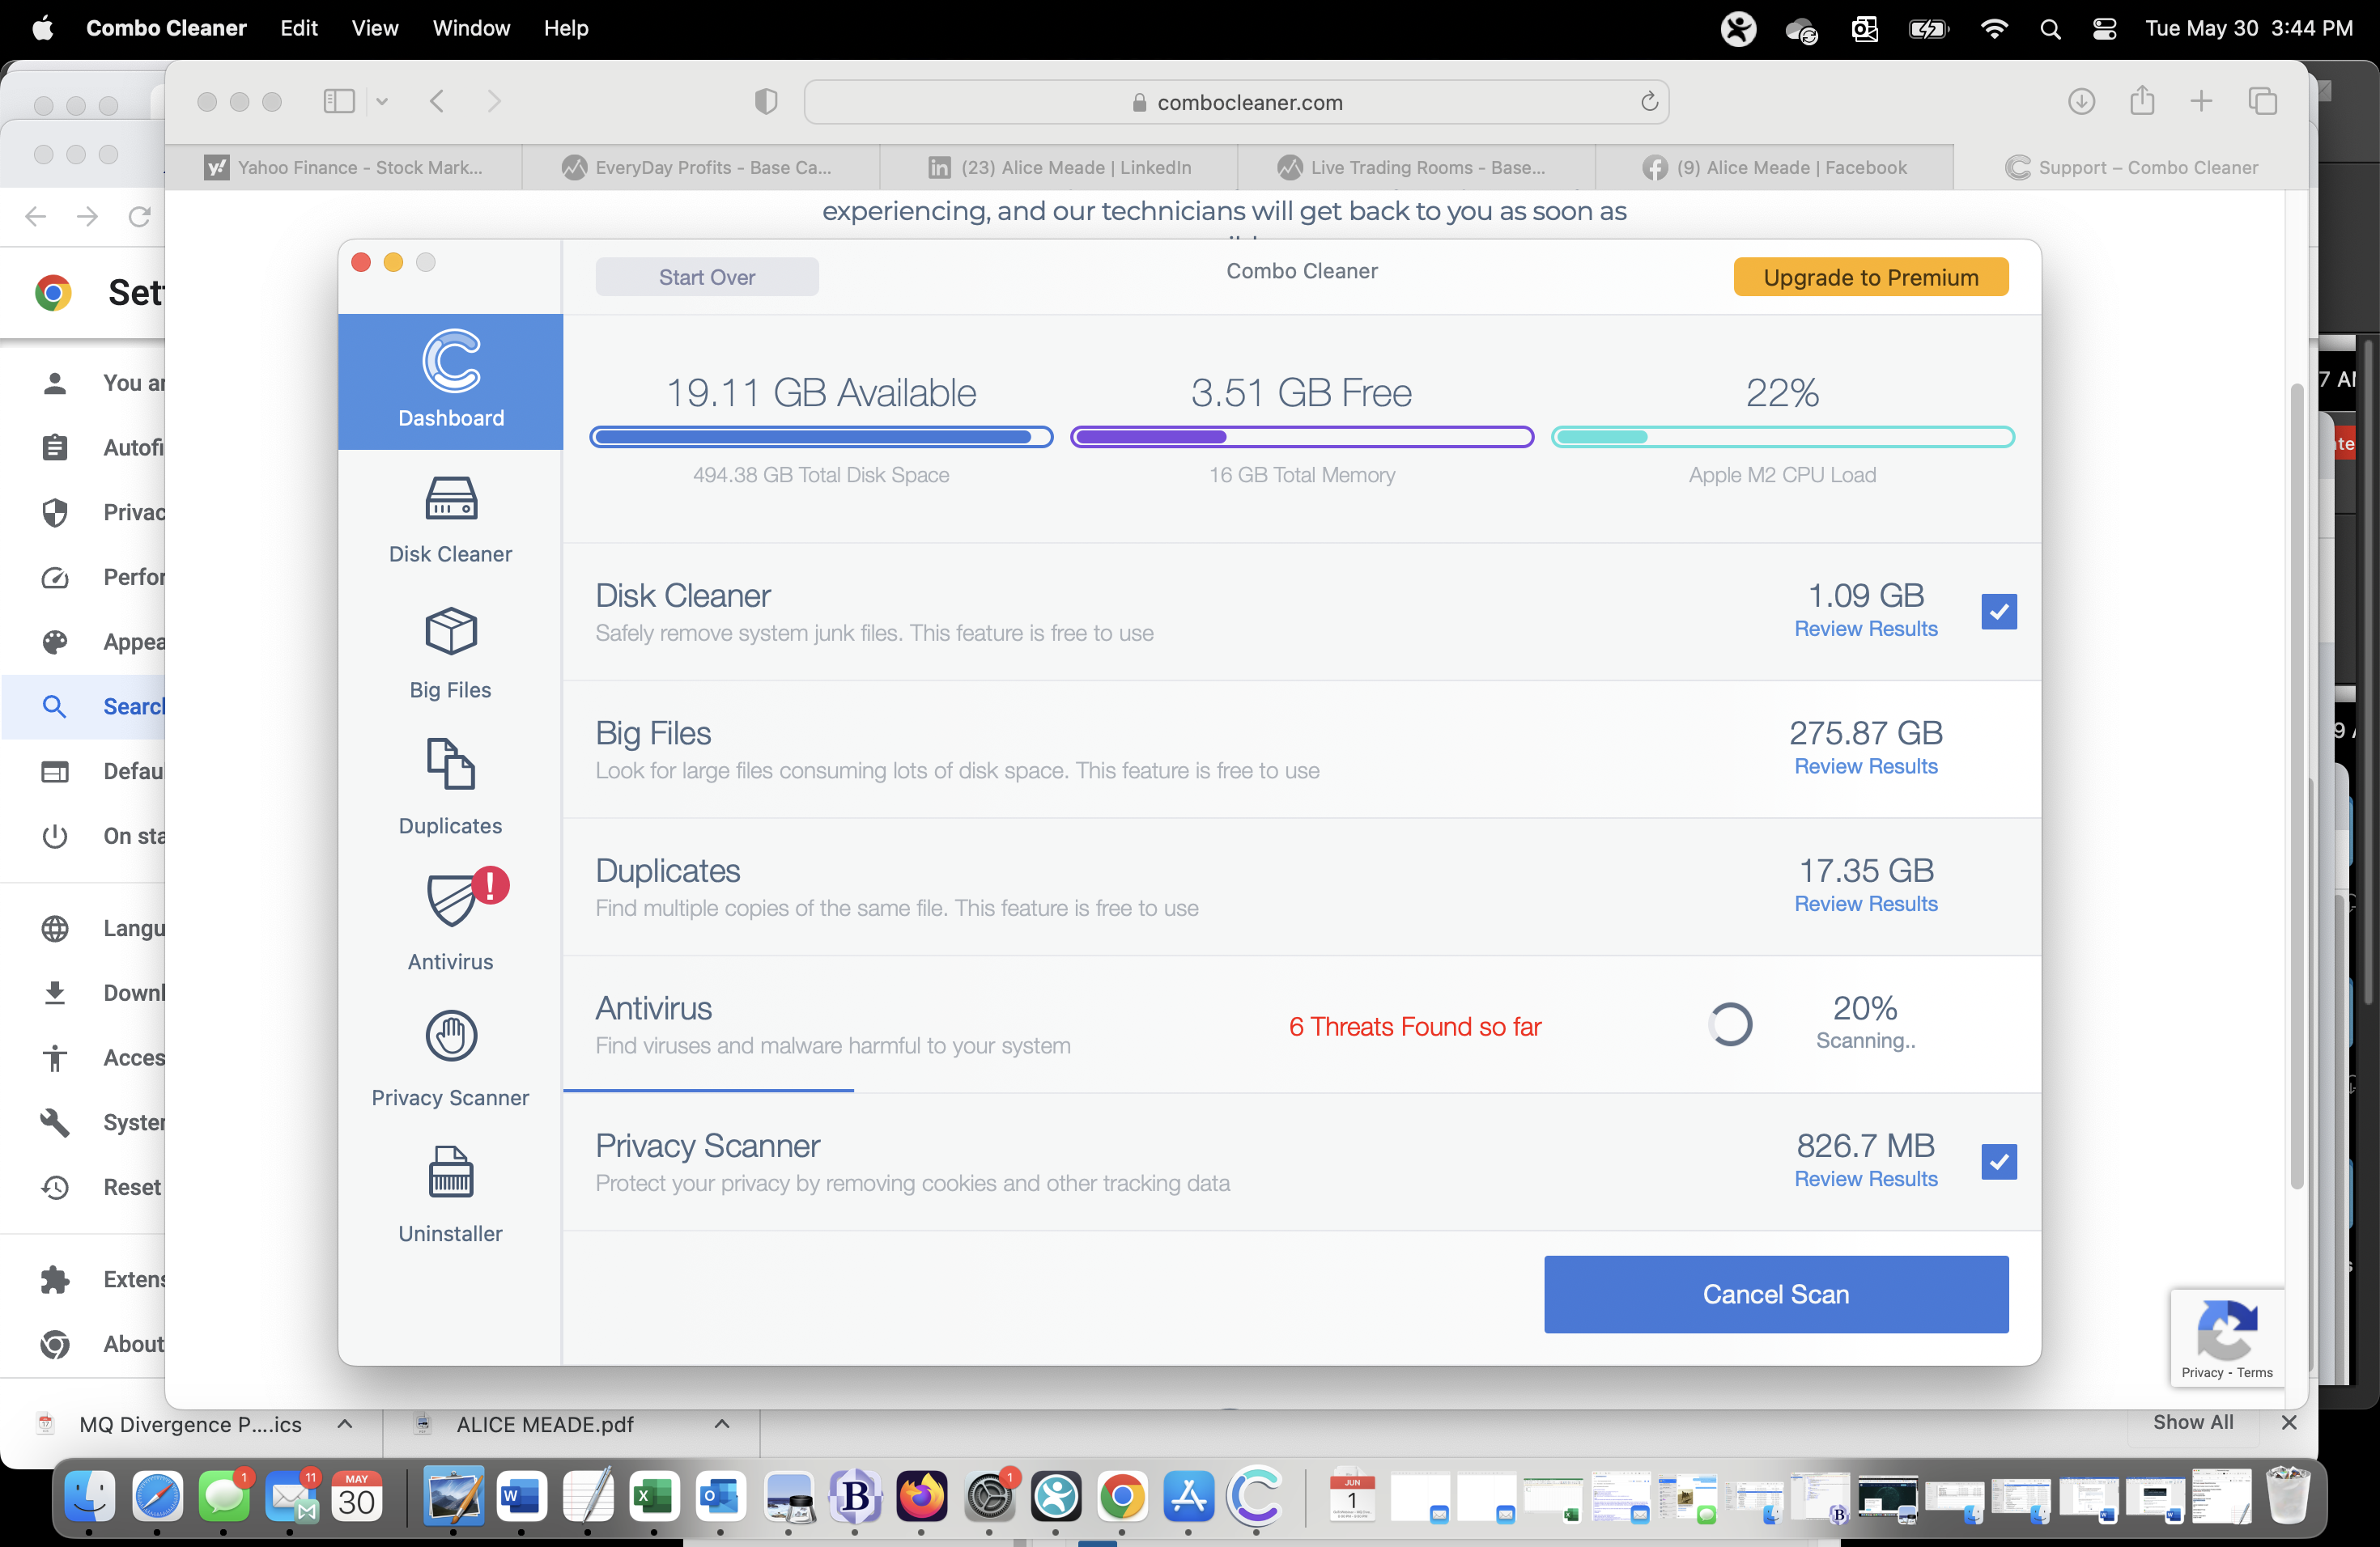Click the Safari sidebar toggle icon
This screenshot has height=1547, width=2380.
[339, 101]
